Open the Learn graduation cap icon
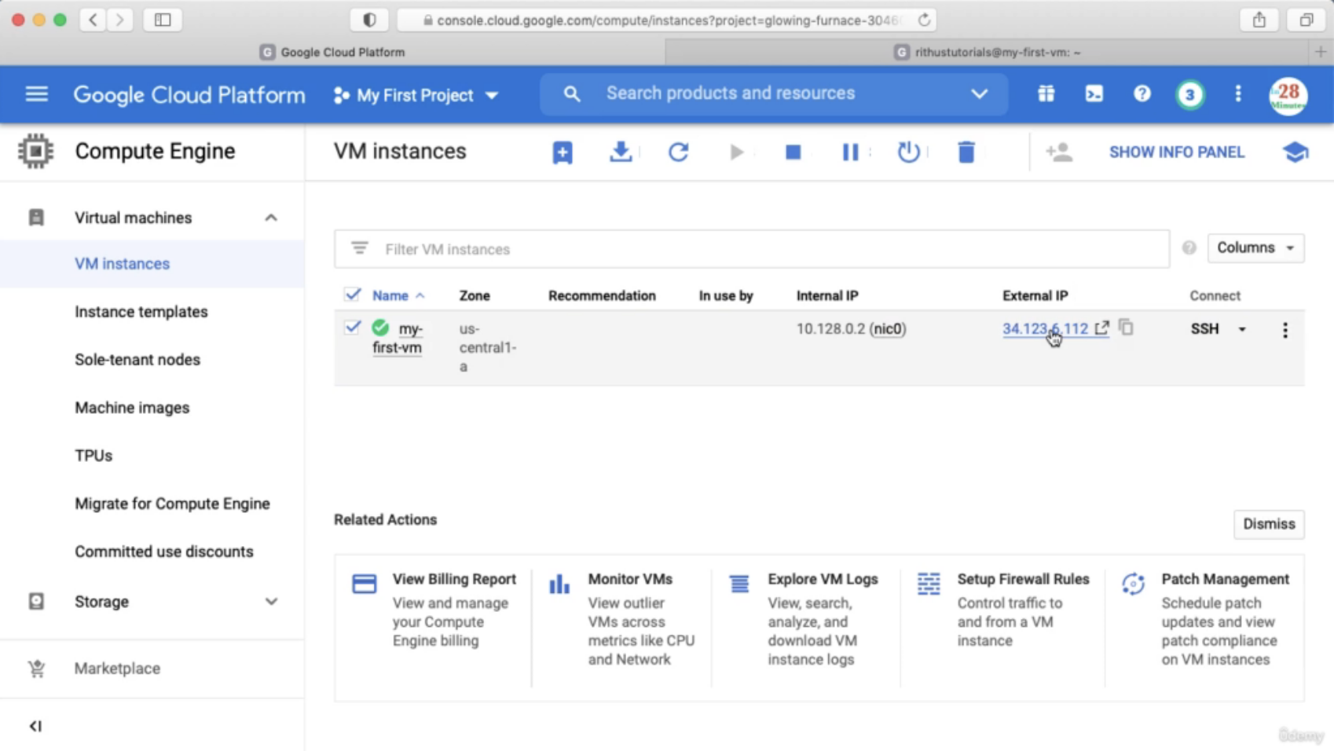Screen dimensions: 1334x751 coord(1296,152)
